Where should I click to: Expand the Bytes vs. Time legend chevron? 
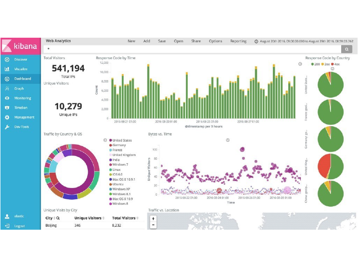228,140
